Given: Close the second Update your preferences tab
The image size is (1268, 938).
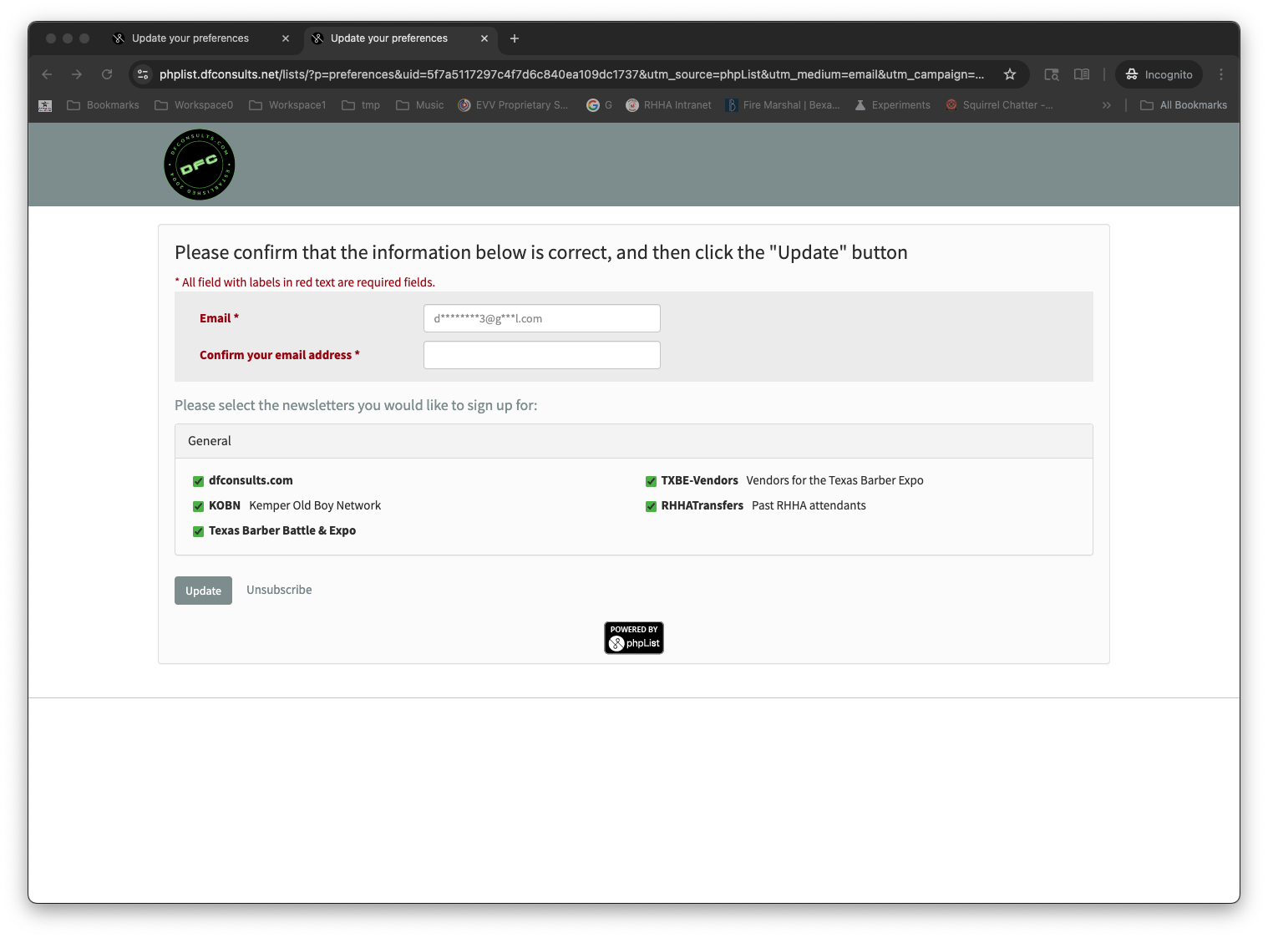Looking at the screenshot, I should click(x=484, y=38).
